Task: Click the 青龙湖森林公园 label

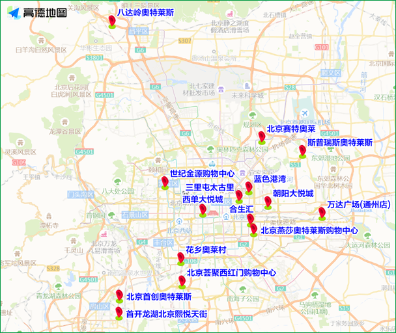Action: tap(59, 296)
